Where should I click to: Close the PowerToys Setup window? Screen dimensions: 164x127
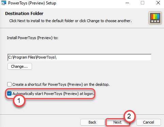point(158,3)
